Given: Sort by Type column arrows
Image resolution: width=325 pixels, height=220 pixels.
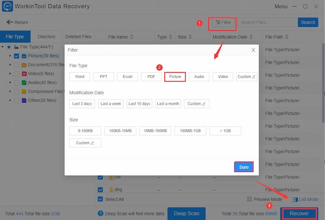Looking at the screenshot, I should [170, 37].
